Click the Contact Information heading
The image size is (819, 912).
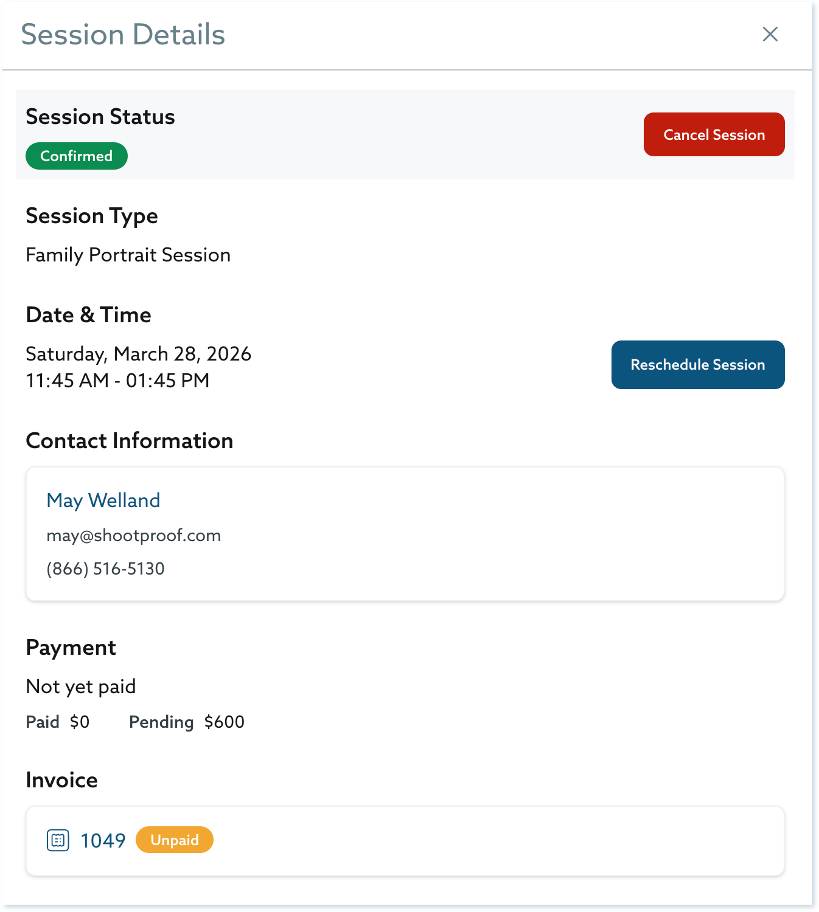(x=130, y=441)
